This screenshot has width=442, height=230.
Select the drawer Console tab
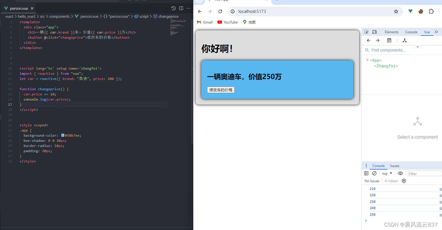pyautogui.click(x=378, y=166)
